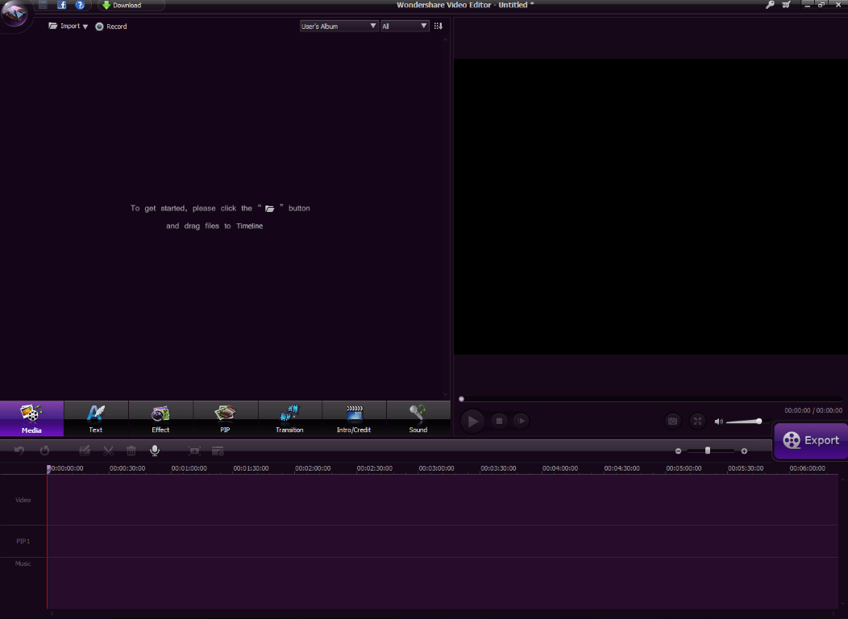Image resolution: width=848 pixels, height=619 pixels.
Task: Open the Sound tab
Action: pyautogui.click(x=418, y=418)
